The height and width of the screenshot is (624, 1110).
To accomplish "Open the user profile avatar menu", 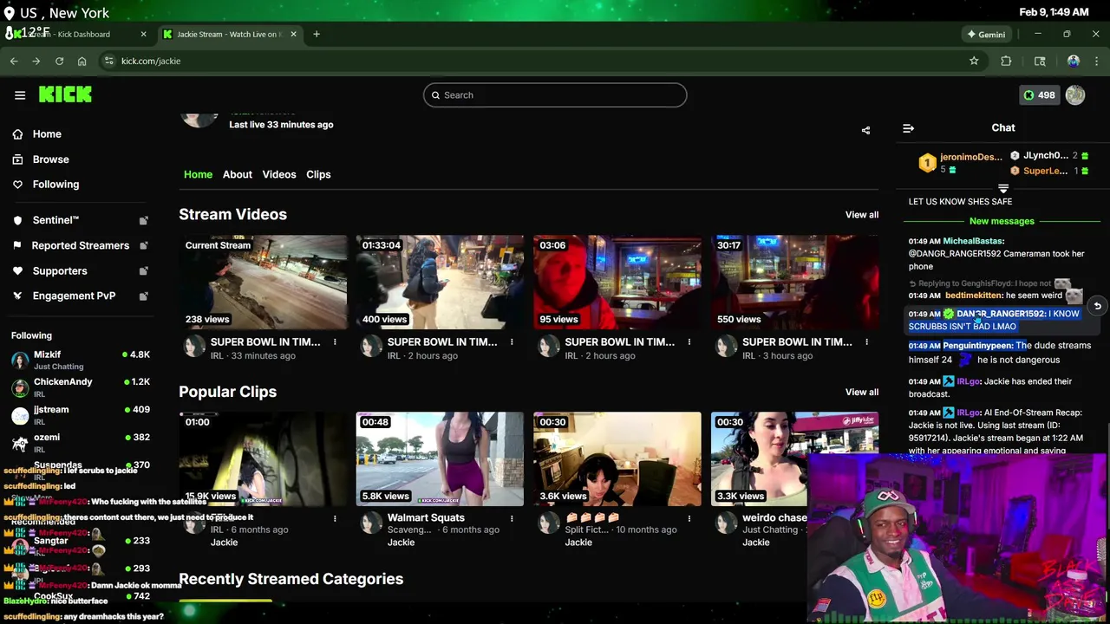I will point(1075,95).
